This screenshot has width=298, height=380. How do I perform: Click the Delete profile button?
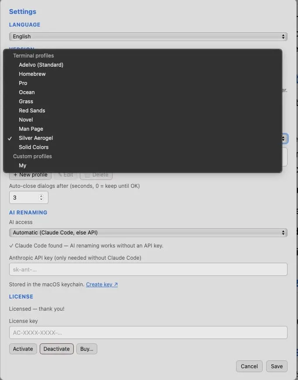tap(96, 176)
